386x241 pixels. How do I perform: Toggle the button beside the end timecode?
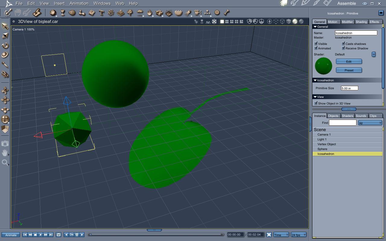pyautogui.click(x=269, y=235)
